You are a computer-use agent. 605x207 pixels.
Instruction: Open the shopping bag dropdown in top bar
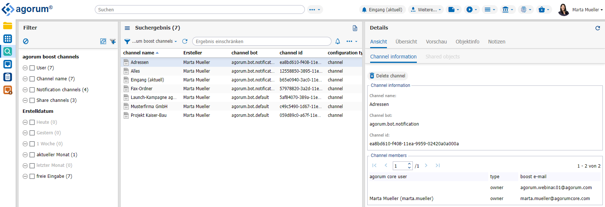point(544,10)
